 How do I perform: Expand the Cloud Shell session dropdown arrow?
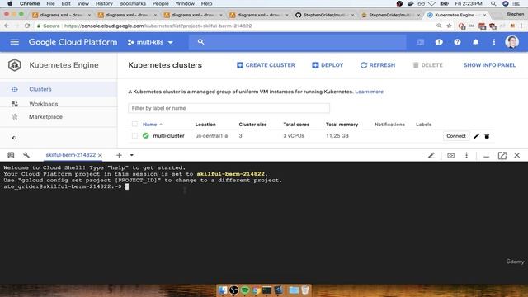point(132,155)
